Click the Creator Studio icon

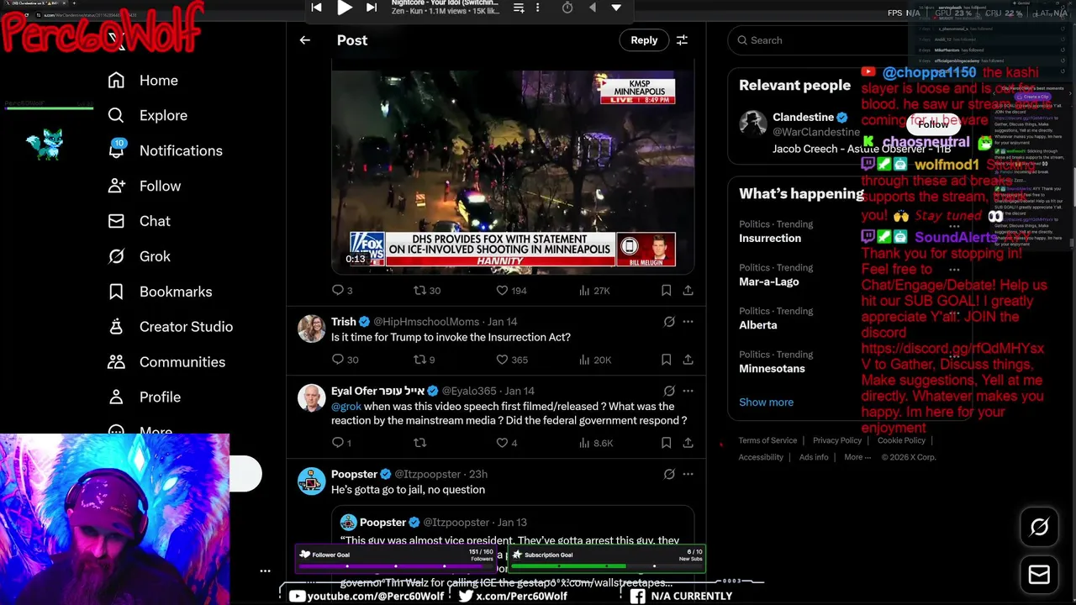coord(117,327)
